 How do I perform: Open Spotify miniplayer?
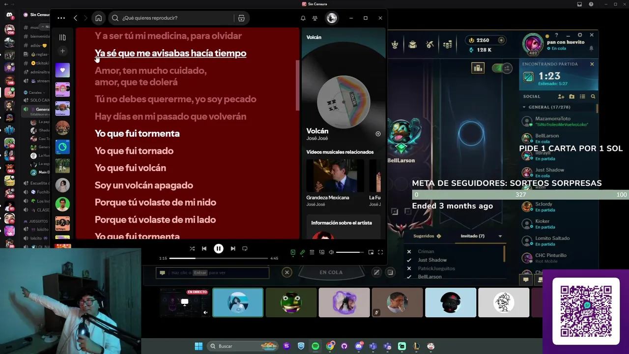(371, 252)
